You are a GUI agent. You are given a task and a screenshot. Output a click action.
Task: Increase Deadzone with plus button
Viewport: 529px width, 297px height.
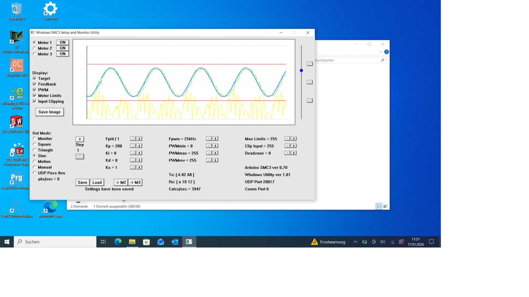coord(294,153)
